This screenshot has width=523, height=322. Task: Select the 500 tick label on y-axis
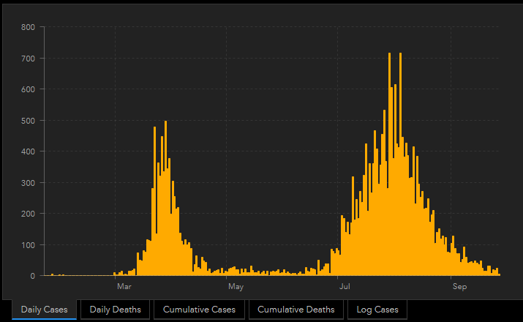[28, 121]
